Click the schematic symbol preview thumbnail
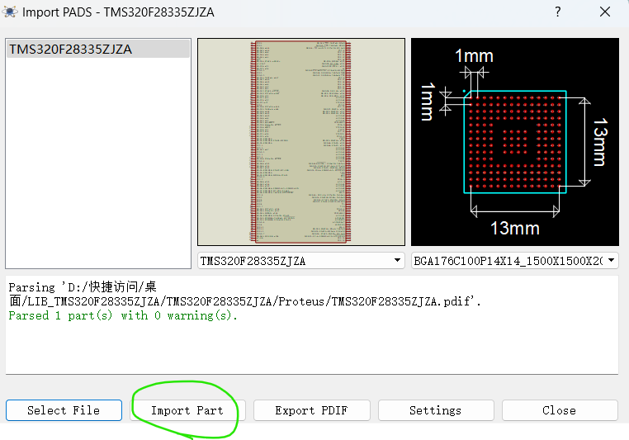 point(301,142)
